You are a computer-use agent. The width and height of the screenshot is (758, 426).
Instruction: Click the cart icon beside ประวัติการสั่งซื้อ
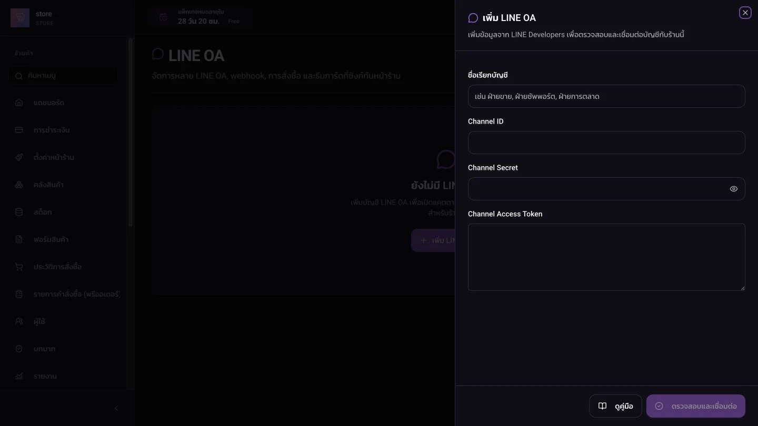19,267
